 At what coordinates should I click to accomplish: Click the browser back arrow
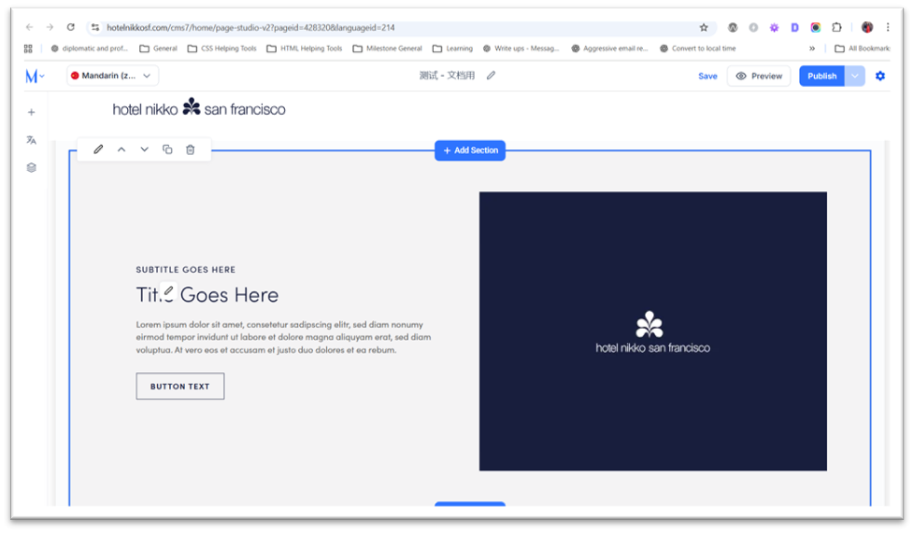[29, 27]
